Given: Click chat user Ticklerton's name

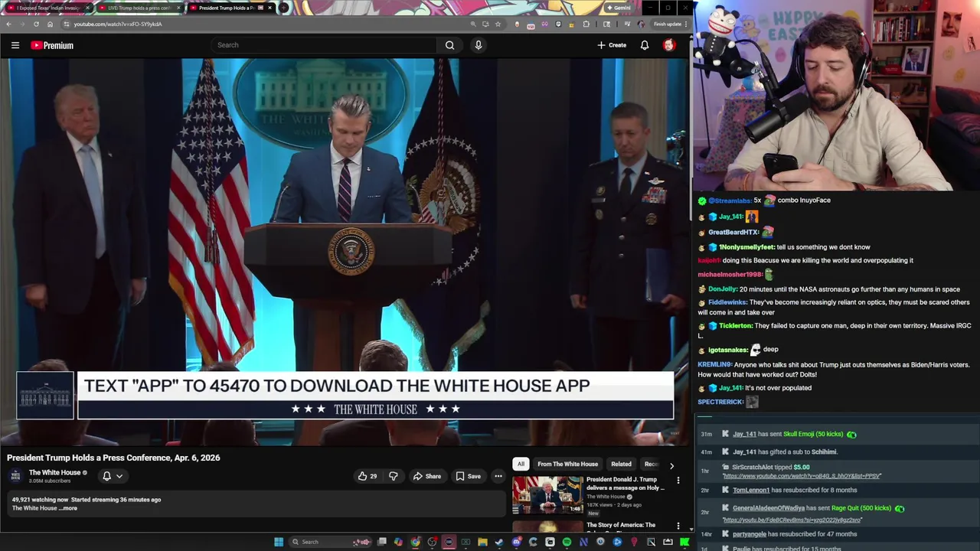Looking at the screenshot, I should [735, 326].
